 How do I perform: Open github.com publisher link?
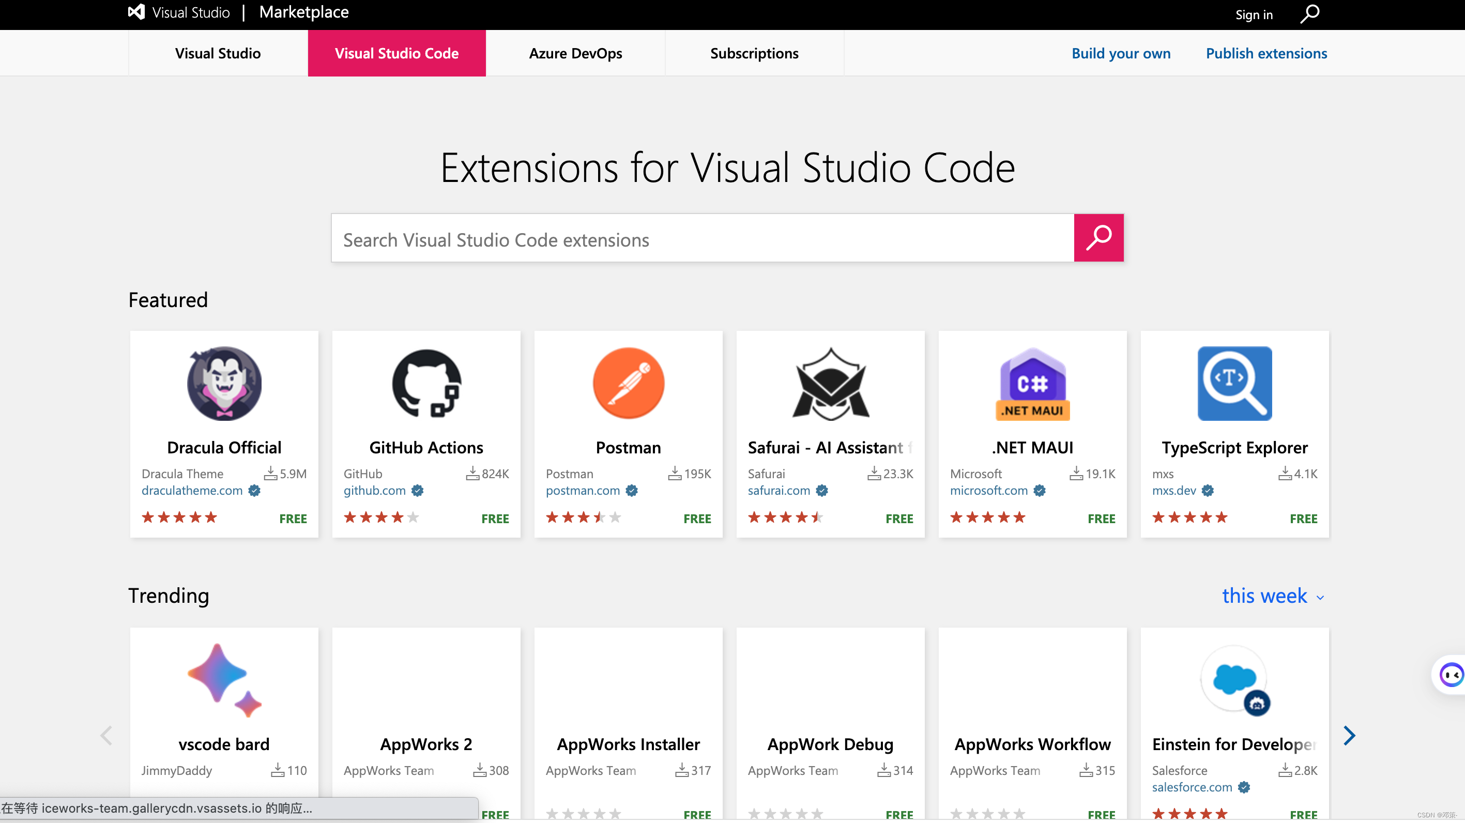[x=374, y=490]
